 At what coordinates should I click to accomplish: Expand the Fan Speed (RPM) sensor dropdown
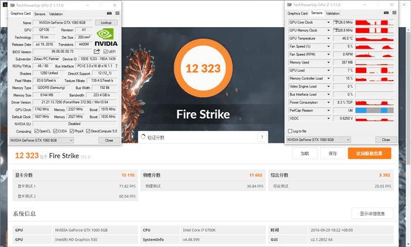(x=328, y=54)
